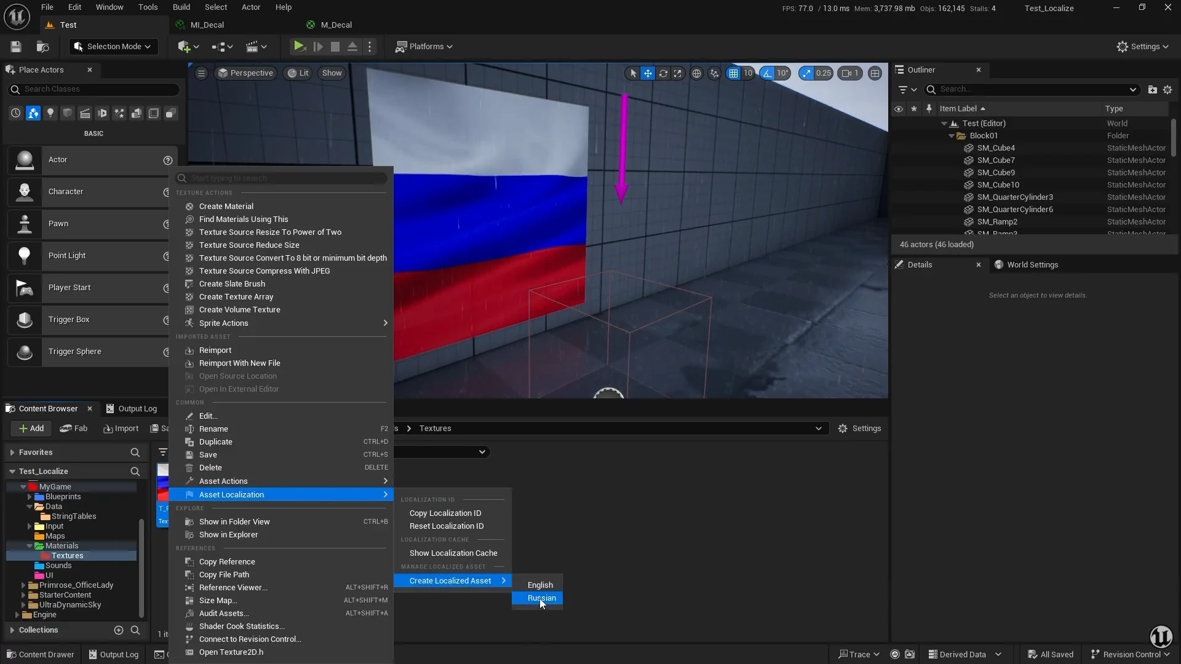Image resolution: width=1181 pixels, height=664 pixels.
Task: Click the pin column icon in Outliner header
Action: (x=929, y=109)
